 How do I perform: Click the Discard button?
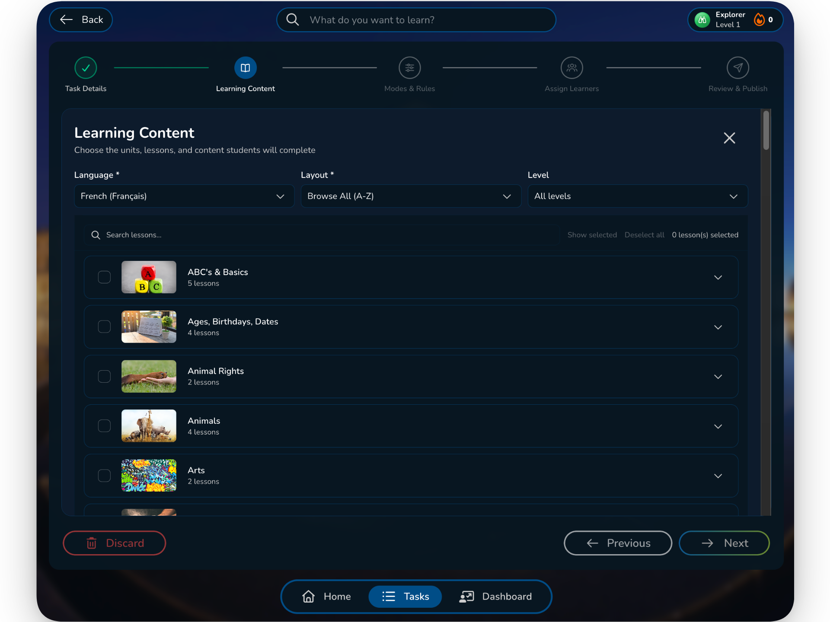pos(115,543)
